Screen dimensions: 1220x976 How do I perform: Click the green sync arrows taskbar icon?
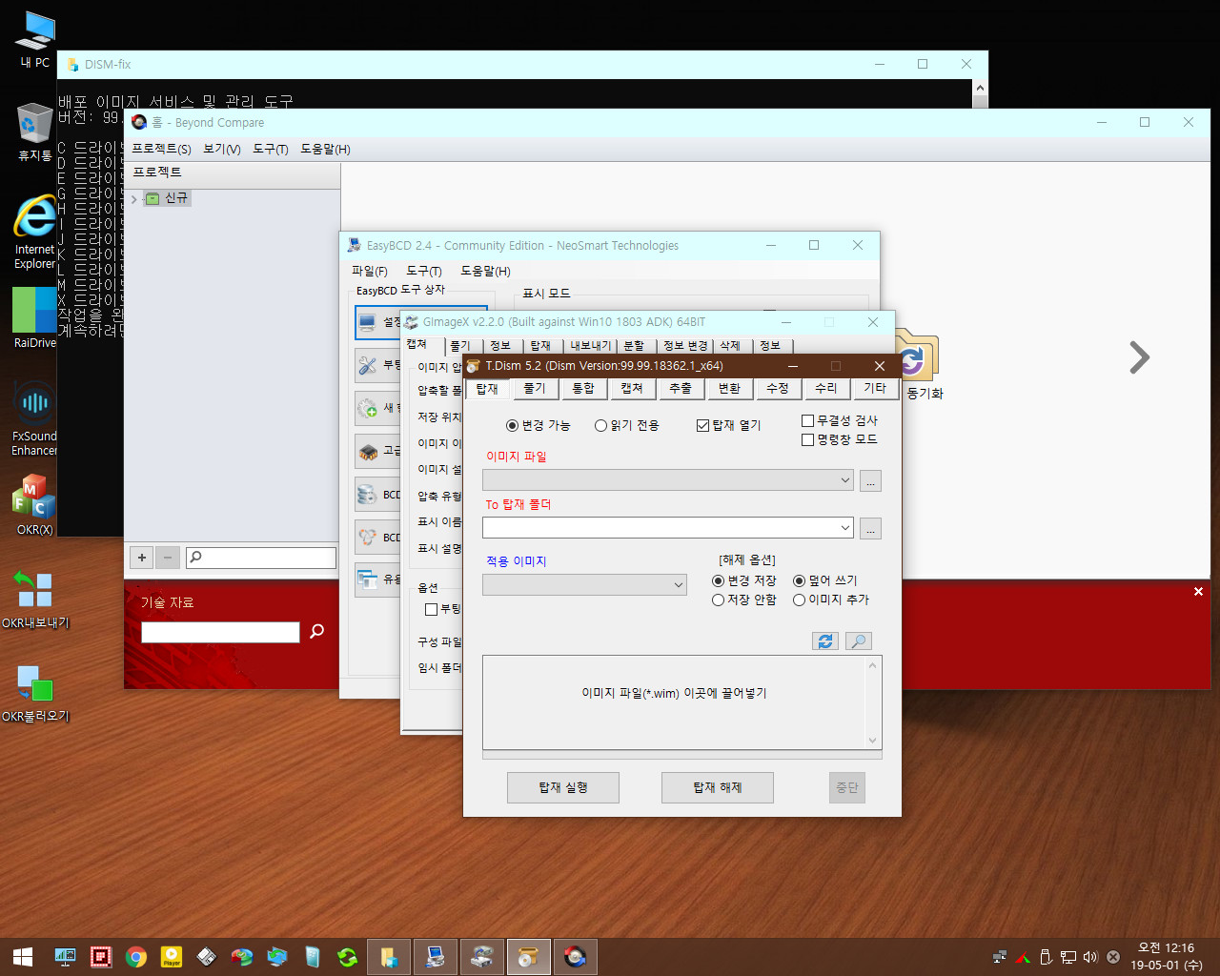(348, 957)
